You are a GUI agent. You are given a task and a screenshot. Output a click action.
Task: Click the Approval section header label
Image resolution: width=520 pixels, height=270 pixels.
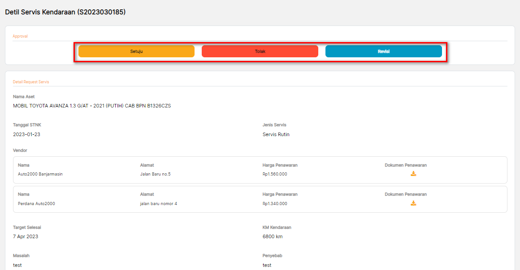[x=20, y=36]
